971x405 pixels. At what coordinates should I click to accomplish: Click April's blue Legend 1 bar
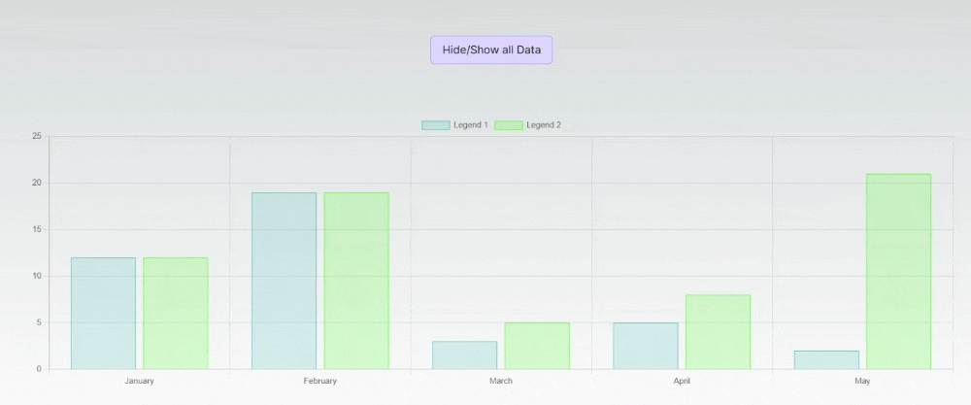tap(646, 346)
